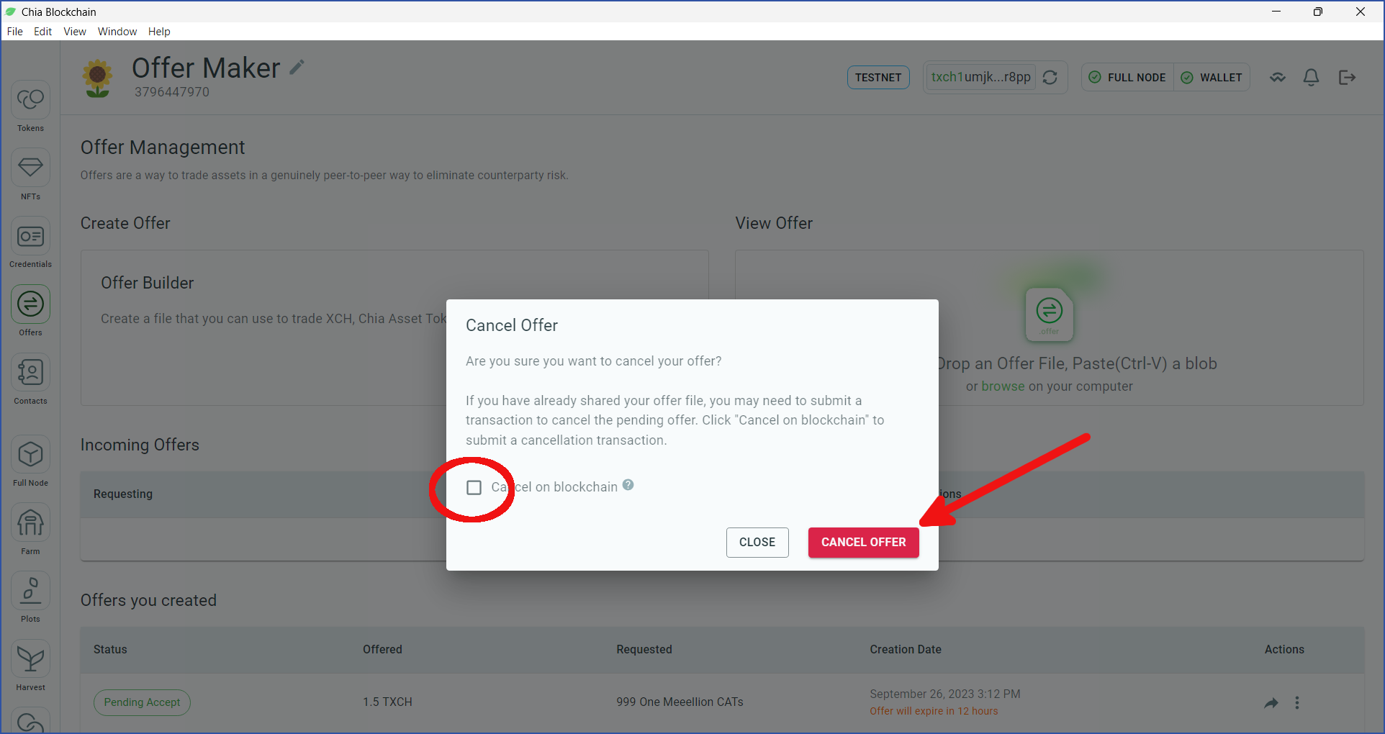
Task: Refresh the txch wallet address
Action: 1050,77
